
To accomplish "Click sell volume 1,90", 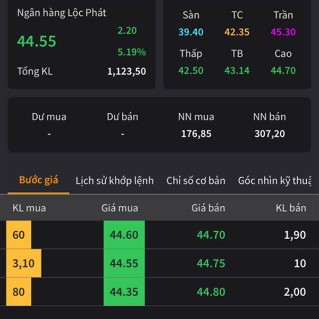I will (295, 235).
